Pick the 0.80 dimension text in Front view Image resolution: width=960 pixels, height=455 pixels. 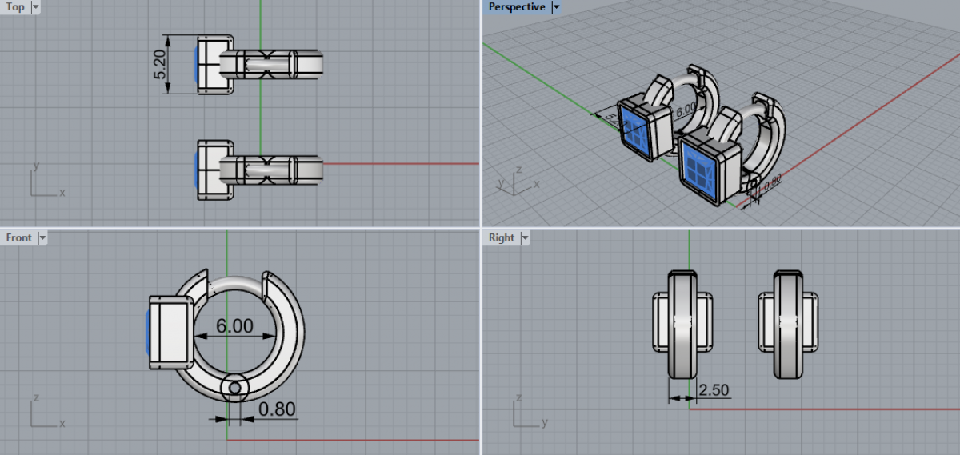277,409
